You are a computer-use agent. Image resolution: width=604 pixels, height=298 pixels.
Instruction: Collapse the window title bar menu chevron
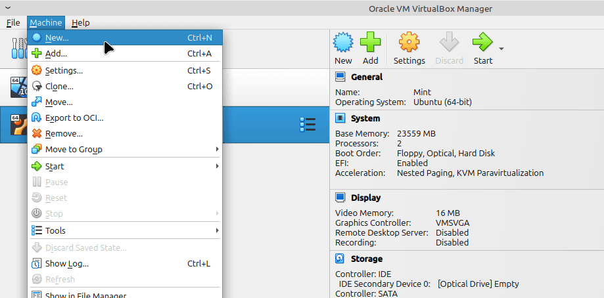8,8
